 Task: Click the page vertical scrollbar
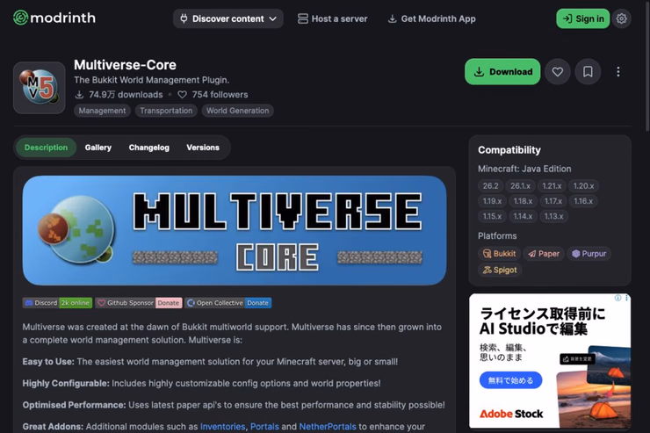click(647, 66)
